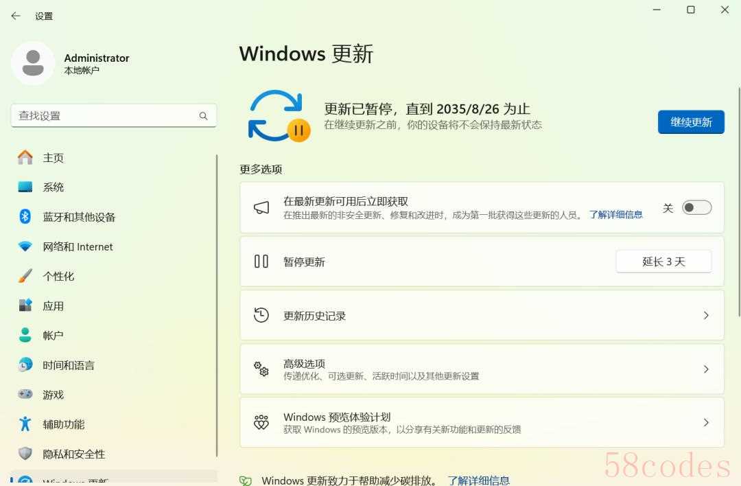Click the megaphone icon in first option
This screenshot has height=486, width=741.
click(x=261, y=207)
